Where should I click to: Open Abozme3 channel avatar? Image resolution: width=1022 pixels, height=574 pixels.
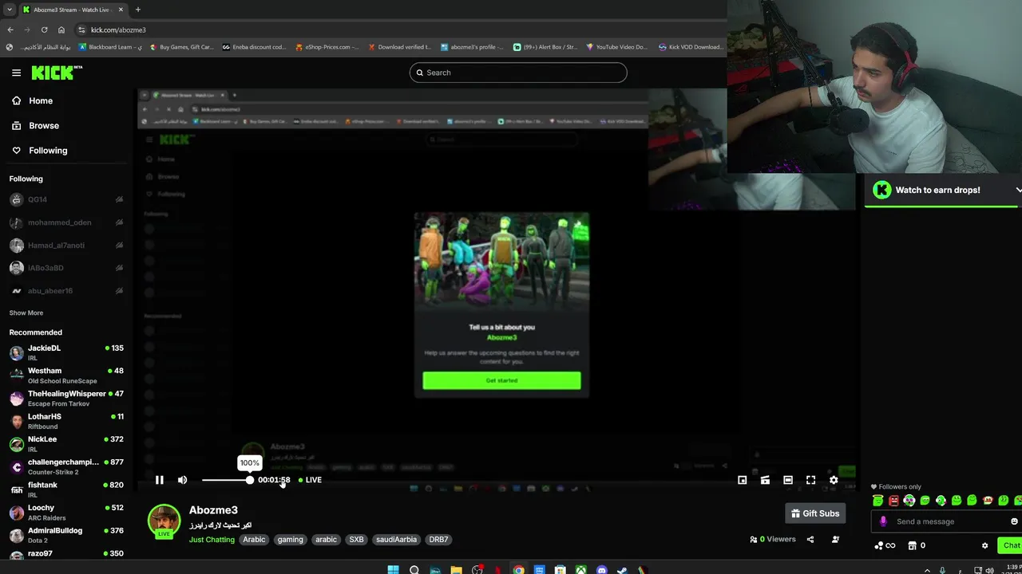pyautogui.click(x=164, y=521)
